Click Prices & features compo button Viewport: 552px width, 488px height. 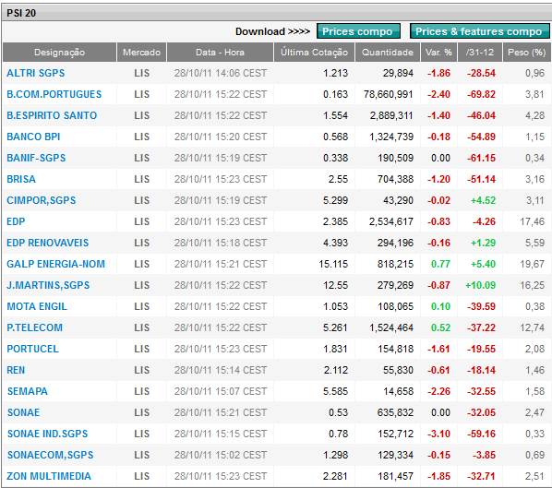tap(479, 31)
